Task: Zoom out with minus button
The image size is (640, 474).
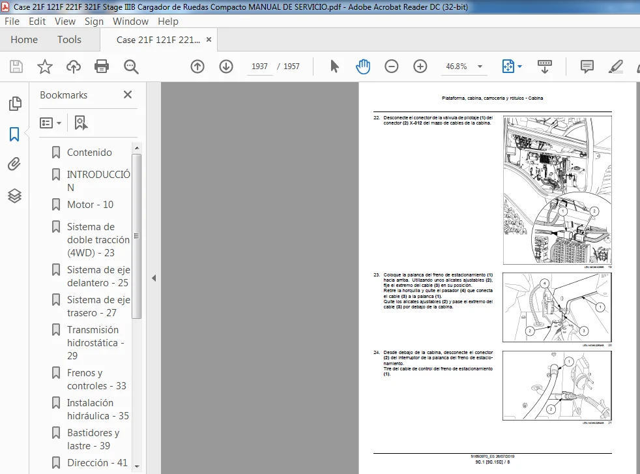Action: point(392,66)
